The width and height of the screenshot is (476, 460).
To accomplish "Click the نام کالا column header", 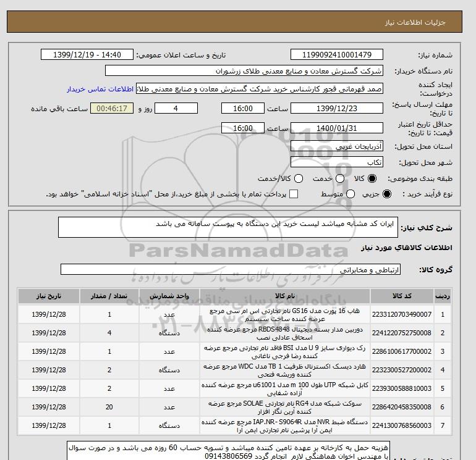I will coord(285,296).
